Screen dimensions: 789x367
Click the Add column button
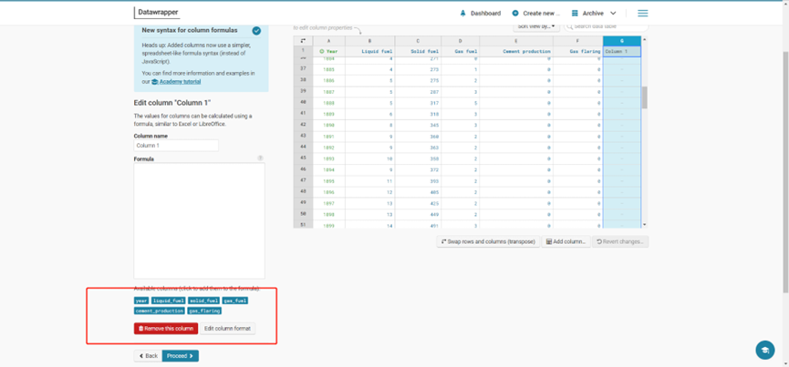tap(566, 241)
